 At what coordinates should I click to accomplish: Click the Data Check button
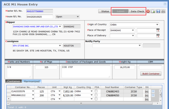(137, 11)
